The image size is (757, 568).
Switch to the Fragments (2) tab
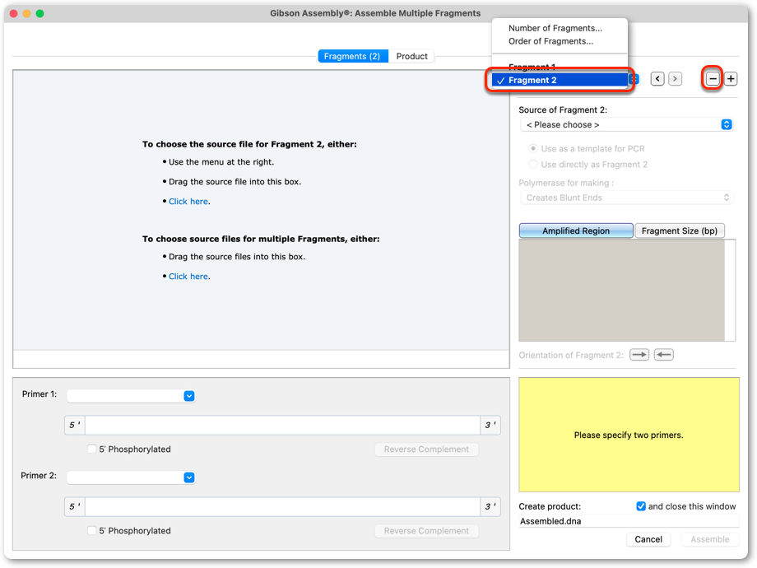(352, 56)
